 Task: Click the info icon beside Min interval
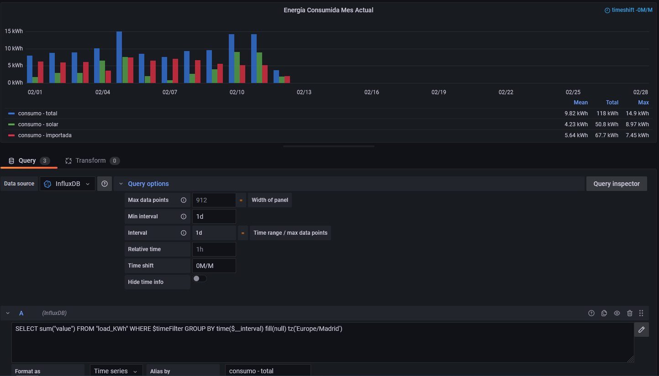(x=184, y=216)
